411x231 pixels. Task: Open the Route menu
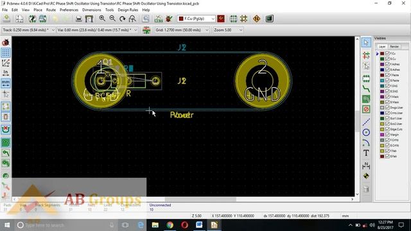tap(51, 10)
